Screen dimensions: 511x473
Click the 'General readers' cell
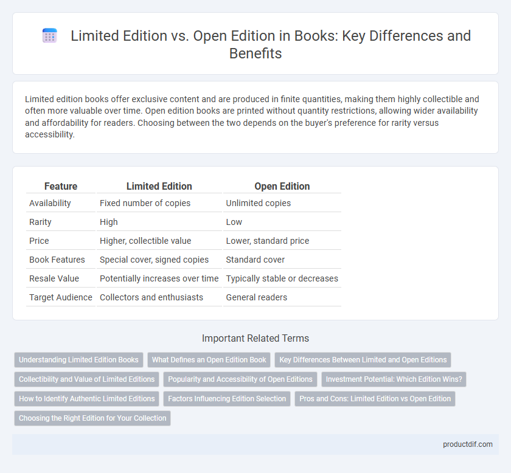click(257, 297)
